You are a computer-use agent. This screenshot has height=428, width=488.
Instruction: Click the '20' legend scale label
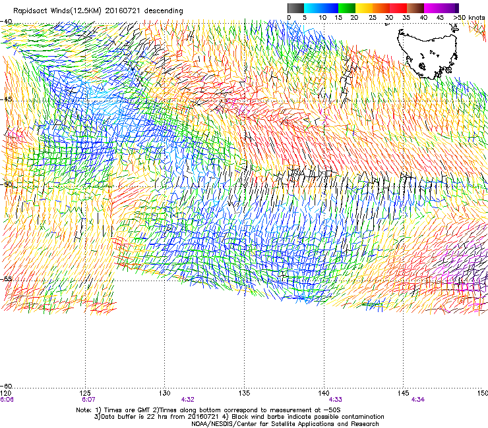pyautogui.click(x=354, y=18)
